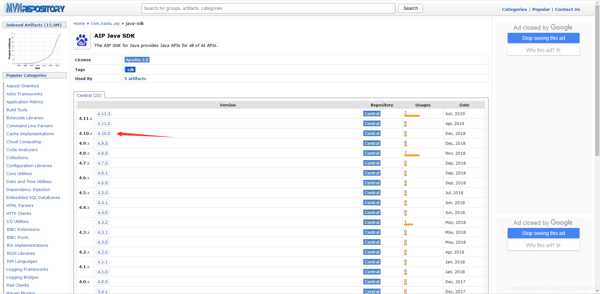
Task: Click Central repository badge for 4.10.0
Action: 372,133
